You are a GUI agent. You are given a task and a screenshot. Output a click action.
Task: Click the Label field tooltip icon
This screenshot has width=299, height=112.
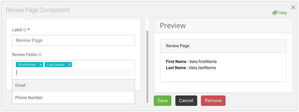pyautogui.click(x=25, y=30)
